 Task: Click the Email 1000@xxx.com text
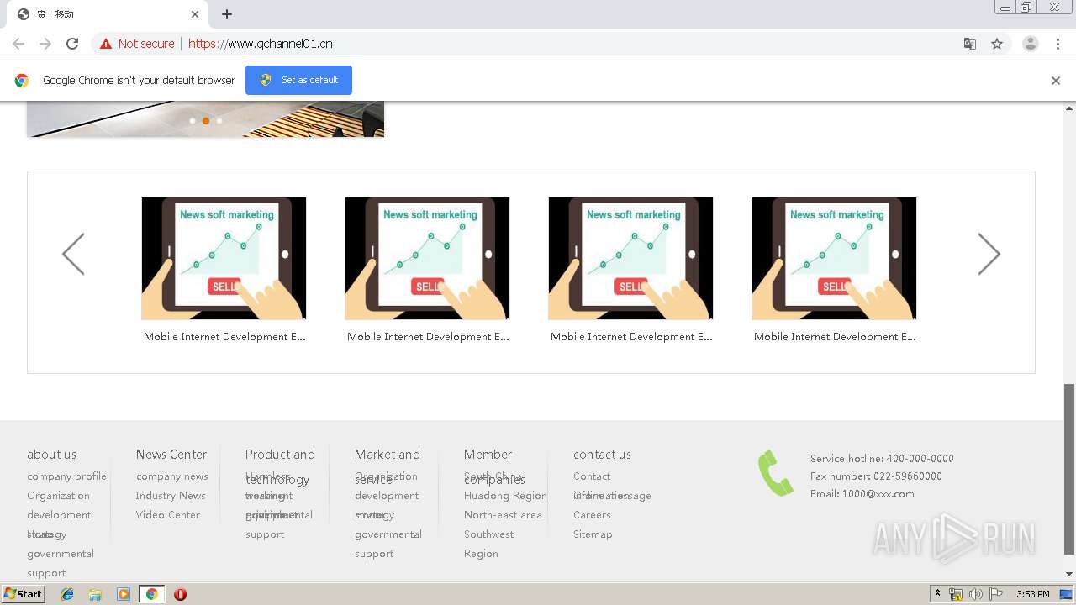pyautogui.click(x=862, y=494)
